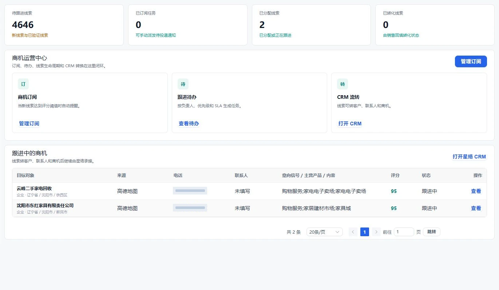The width and height of the screenshot is (499, 290).
Task: View details for 云峰二手家电回收 row
Action: tap(476, 191)
